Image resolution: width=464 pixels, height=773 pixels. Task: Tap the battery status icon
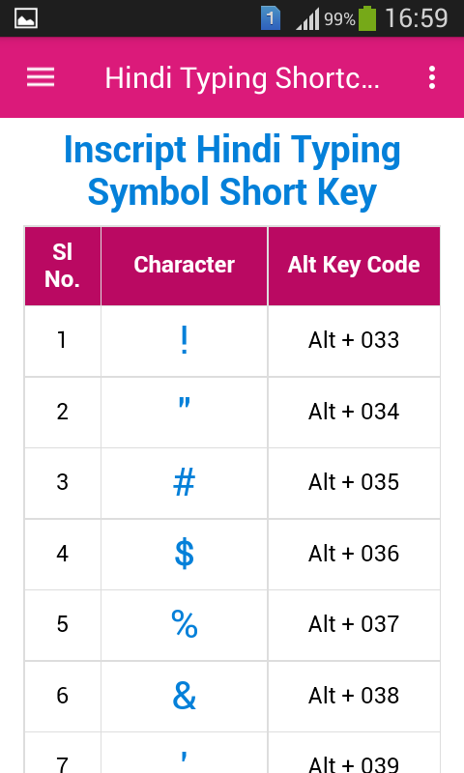click(367, 18)
